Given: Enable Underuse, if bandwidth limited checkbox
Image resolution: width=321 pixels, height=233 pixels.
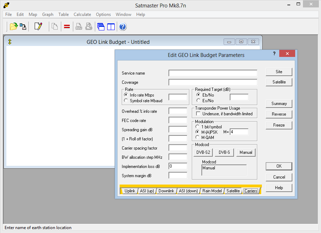Looking at the screenshot, I should click(x=198, y=113).
